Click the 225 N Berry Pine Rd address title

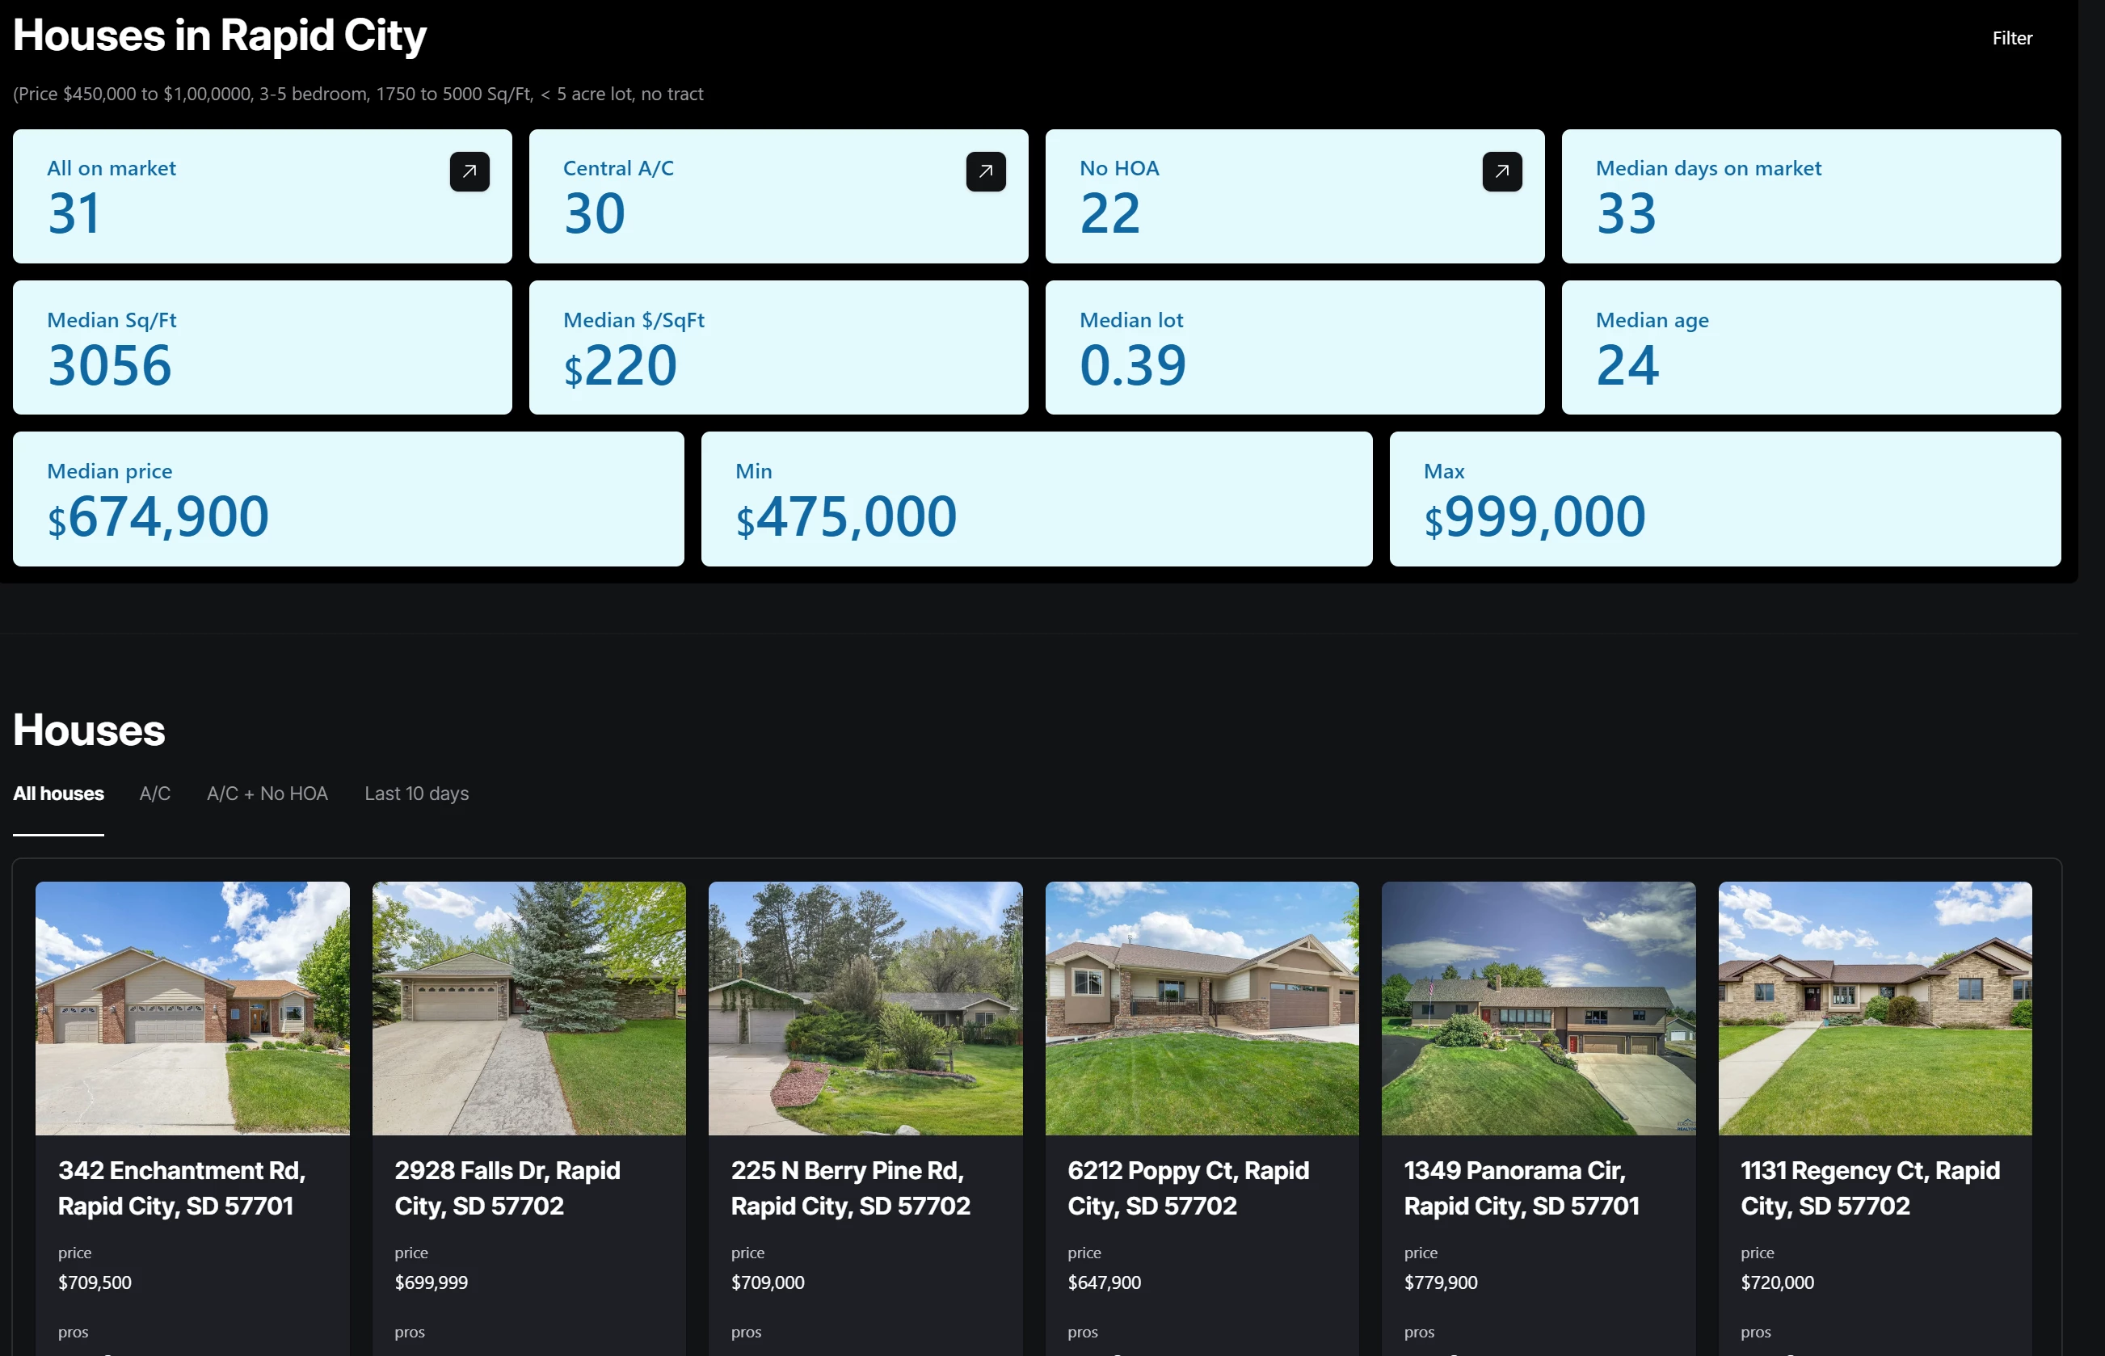point(850,1188)
